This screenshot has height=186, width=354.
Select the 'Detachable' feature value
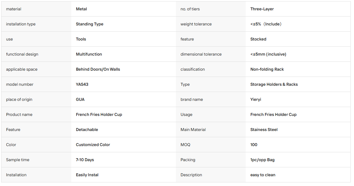click(87, 130)
